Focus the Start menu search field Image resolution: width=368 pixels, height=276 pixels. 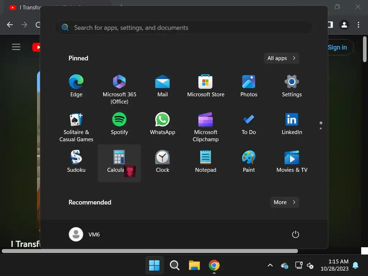tap(184, 27)
